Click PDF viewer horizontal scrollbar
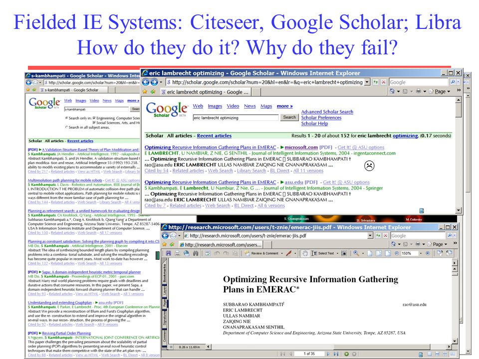479x359 pixels. coord(329,347)
